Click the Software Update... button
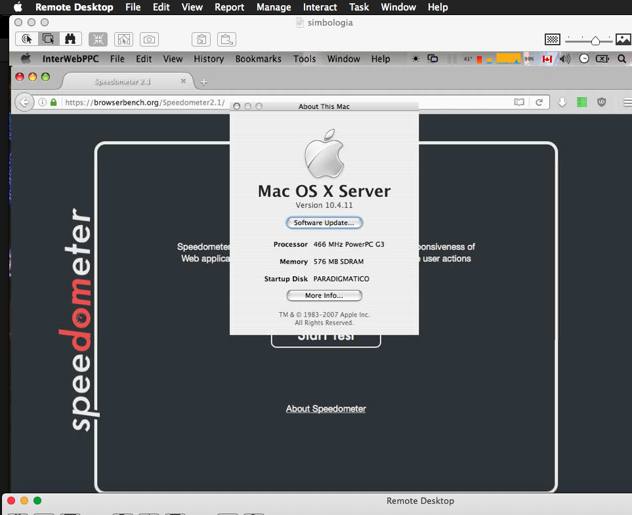632x515 pixels. tap(324, 222)
